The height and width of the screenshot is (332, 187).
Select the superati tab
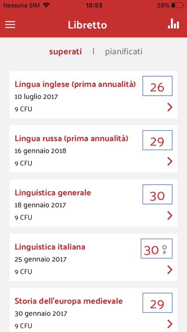(x=66, y=51)
